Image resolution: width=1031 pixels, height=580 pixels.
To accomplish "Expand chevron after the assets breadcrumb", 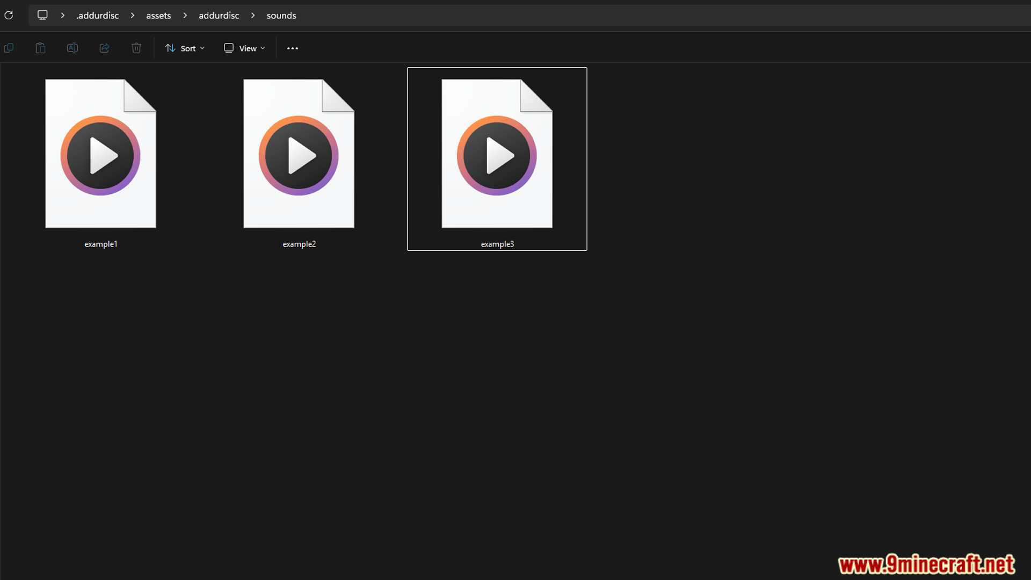I will click(x=185, y=16).
